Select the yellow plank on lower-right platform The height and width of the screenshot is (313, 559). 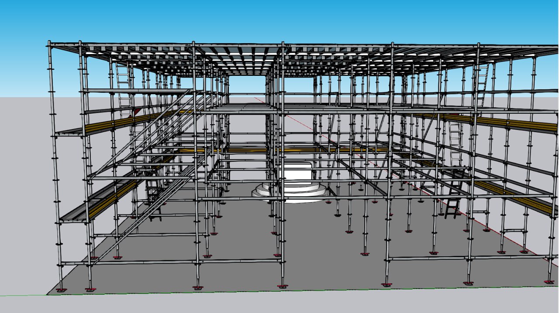tap(515, 196)
